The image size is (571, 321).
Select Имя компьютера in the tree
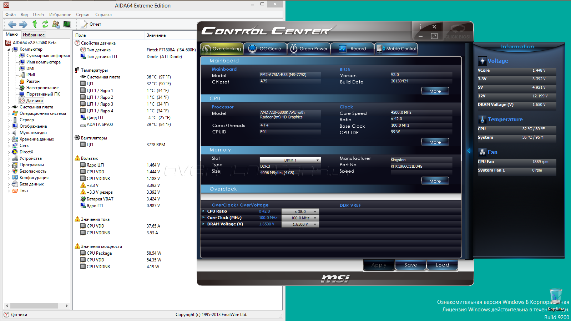[40, 62]
